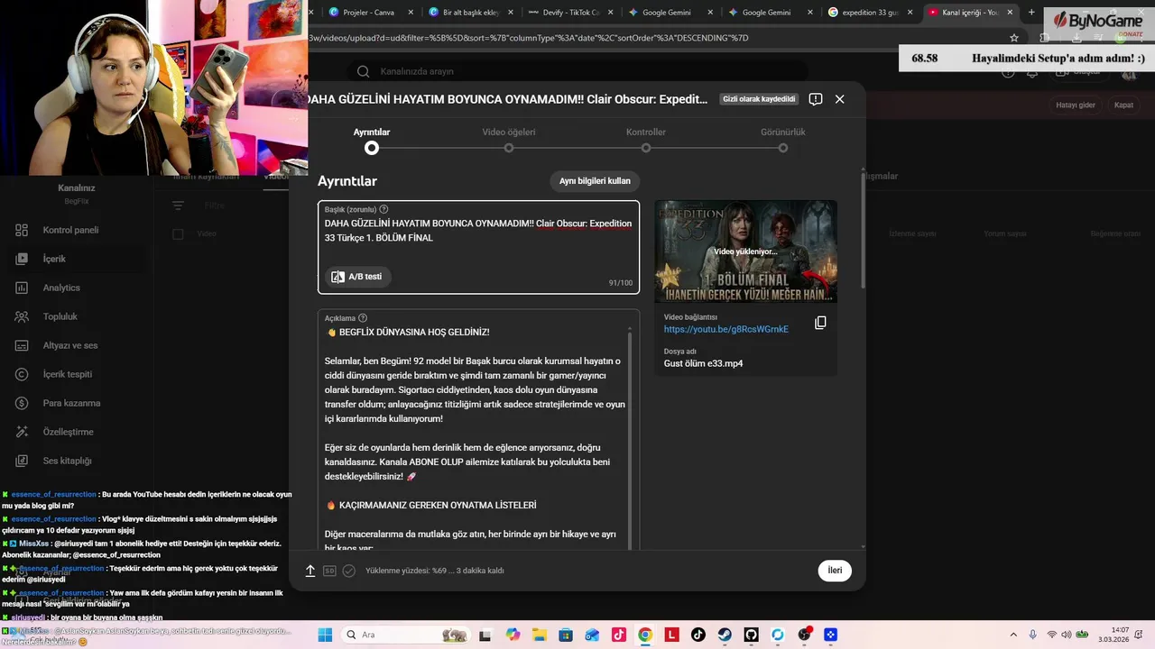Open File Explorer from the taskbar
The image size is (1155, 649).
pyautogui.click(x=540, y=635)
